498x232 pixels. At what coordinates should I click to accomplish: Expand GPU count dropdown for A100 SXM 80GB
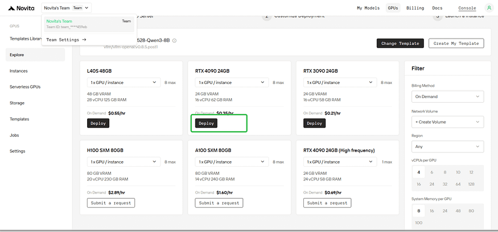click(232, 162)
